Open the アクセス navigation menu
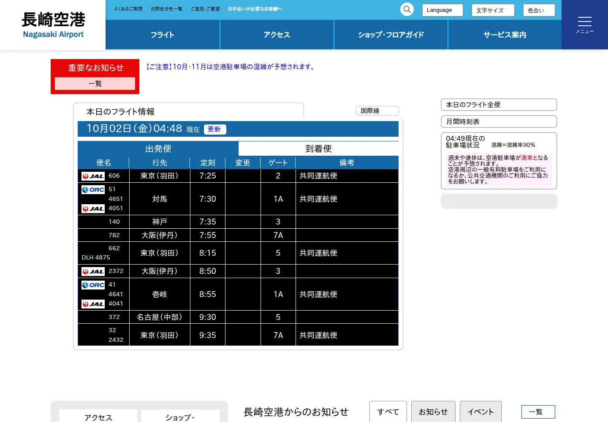 click(x=277, y=35)
